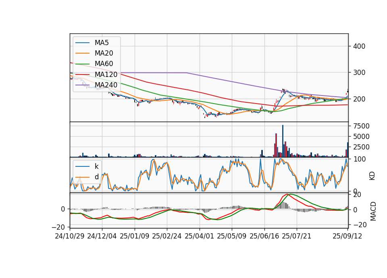387x278 pixels.
Task: Click the 100 KD axis label
Action: click(359, 159)
